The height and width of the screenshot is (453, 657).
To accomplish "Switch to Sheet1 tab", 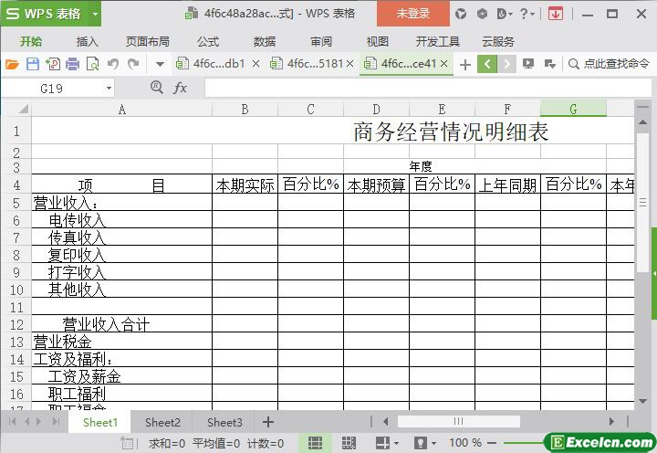I will [100, 422].
